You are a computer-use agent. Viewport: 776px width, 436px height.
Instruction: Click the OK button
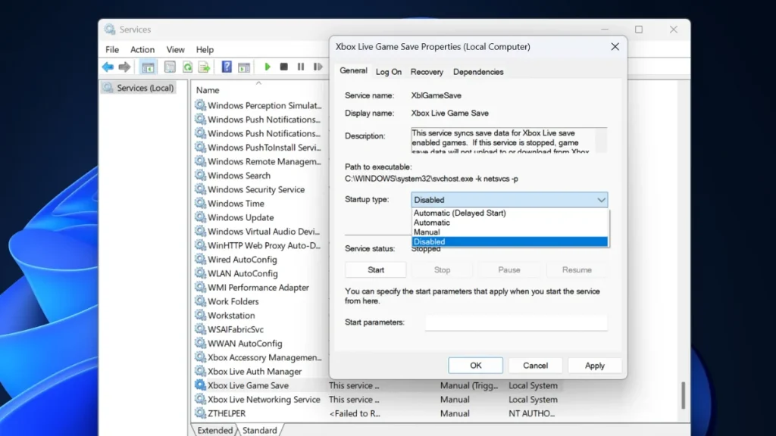476,366
